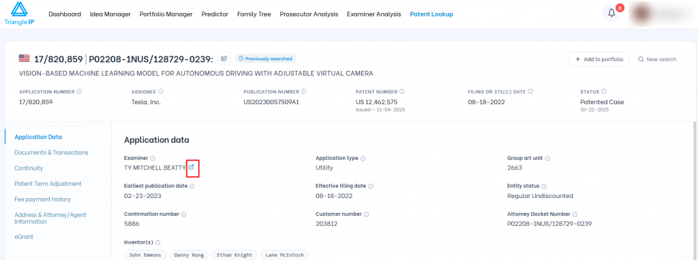Screen dimensions: 698x260
Task: Select the Patent Lookup tab
Action: (431, 14)
